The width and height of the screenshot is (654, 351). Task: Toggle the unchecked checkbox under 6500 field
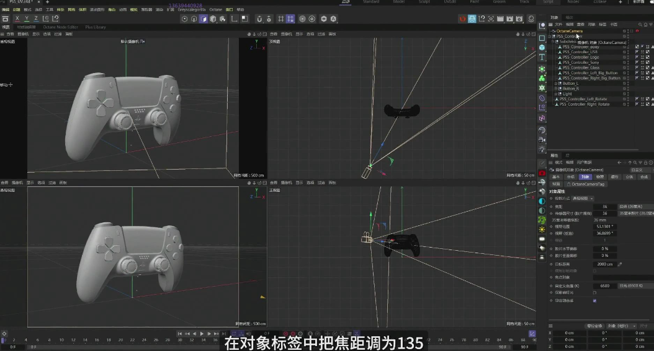[x=594, y=293]
